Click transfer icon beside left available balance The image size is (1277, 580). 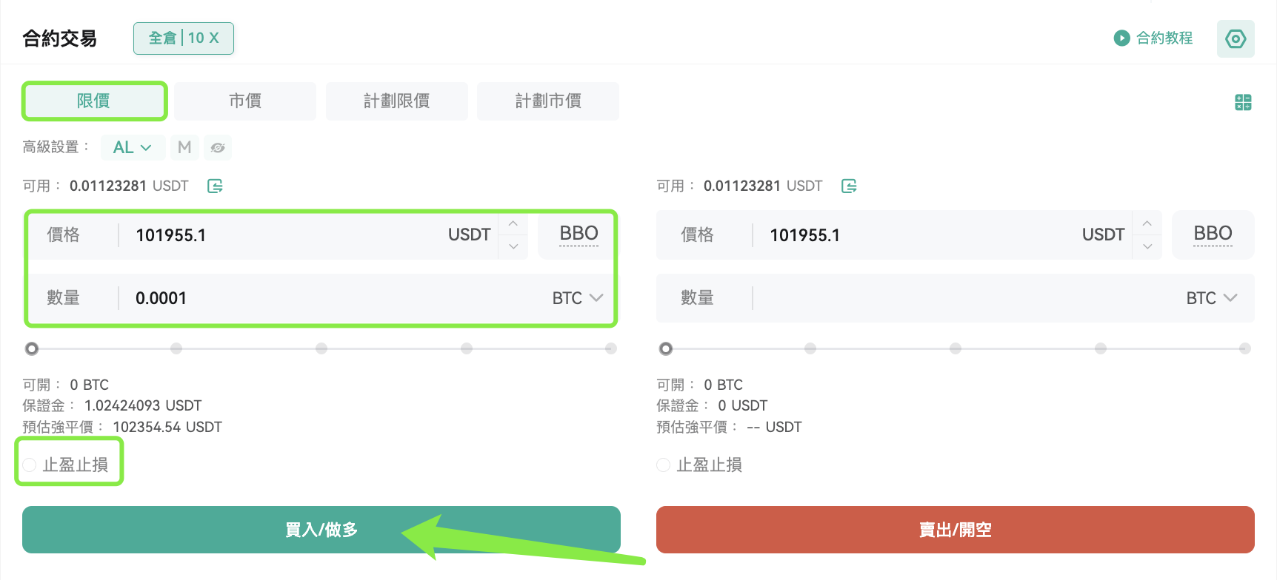215,186
